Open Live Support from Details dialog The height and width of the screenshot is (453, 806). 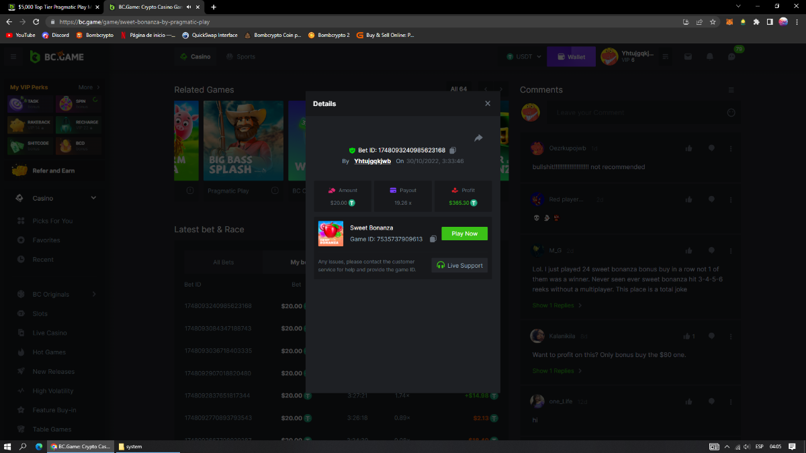[459, 265]
